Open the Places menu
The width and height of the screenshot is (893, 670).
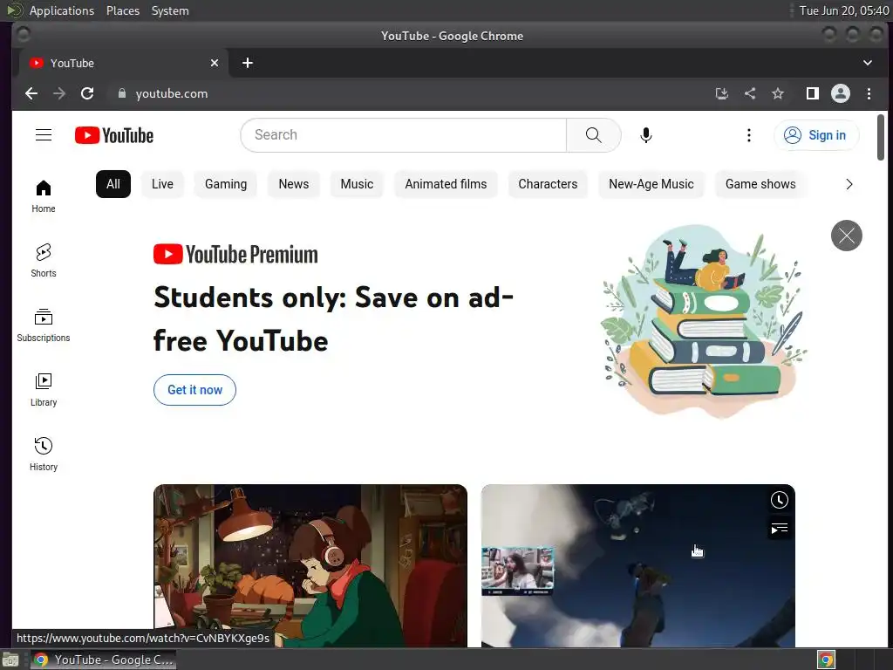point(122,10)
